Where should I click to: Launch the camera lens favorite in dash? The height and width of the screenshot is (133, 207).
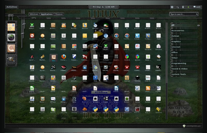tap(11, 38)
